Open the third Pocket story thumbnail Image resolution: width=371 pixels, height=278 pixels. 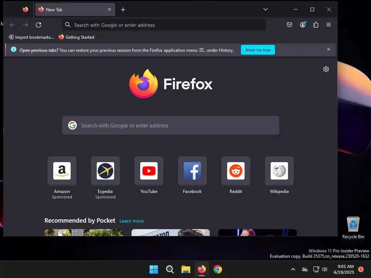coord(258,233)
